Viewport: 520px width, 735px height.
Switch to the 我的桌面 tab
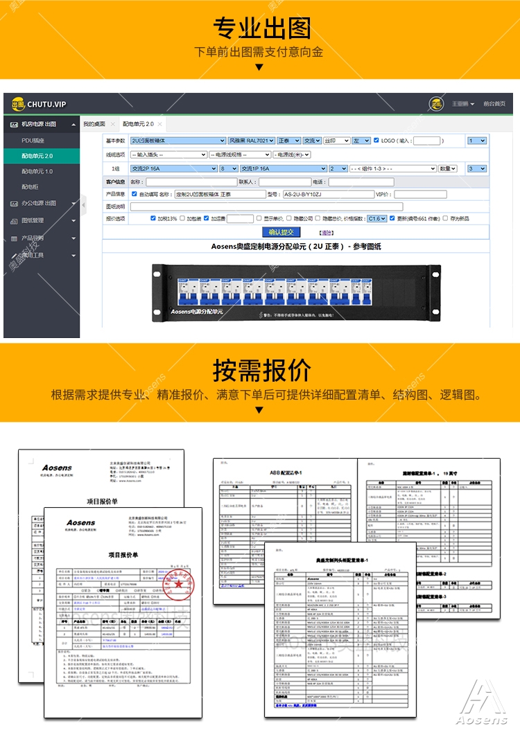pyautogui.click(x=94, y=124)
